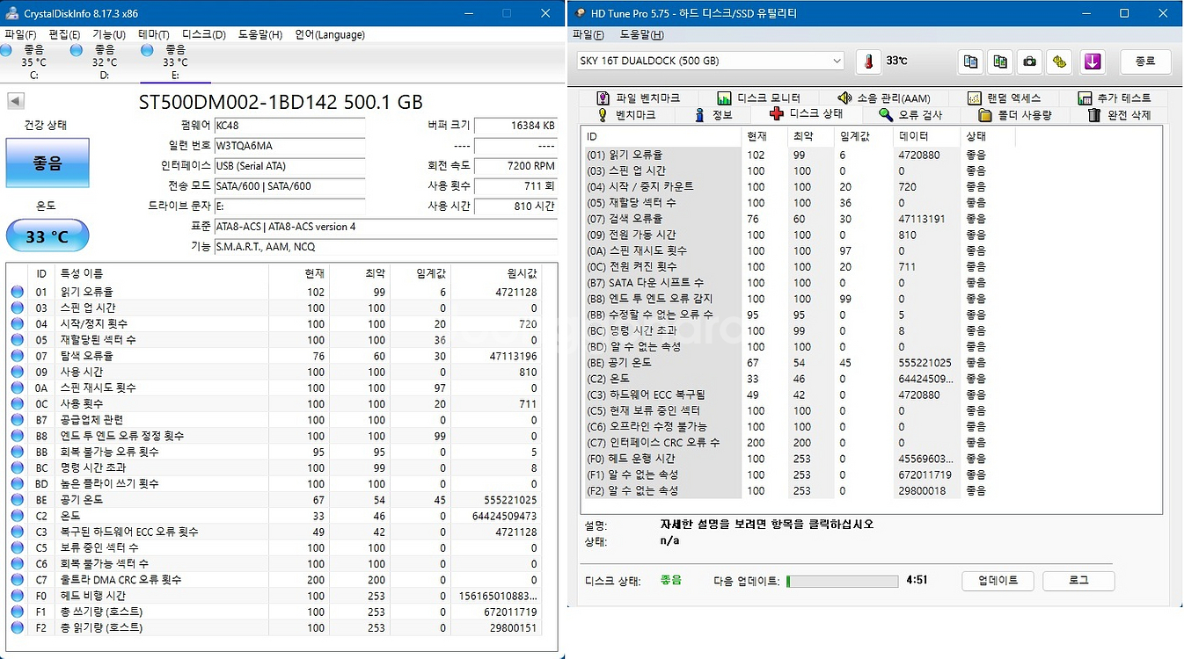
Task: Click the copy screenshot to clipboard icon
Action: (1000, 62)
